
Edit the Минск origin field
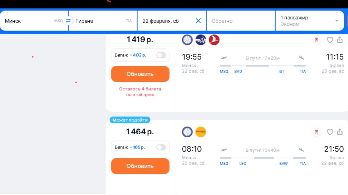click(x=29, y=21)
